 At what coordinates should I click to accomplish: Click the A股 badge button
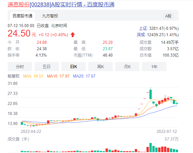click(x=168, y=16)
